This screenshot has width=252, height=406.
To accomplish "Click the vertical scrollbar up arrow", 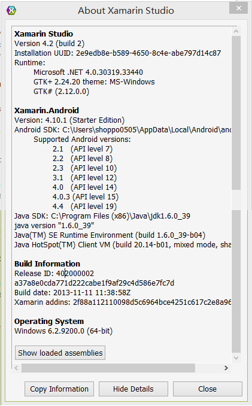I will [236, 31].
